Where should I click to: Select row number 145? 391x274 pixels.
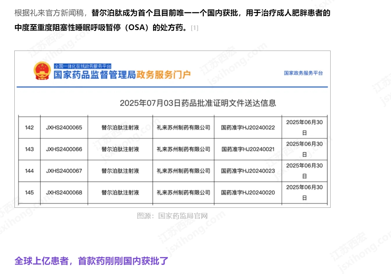(x=29, y=192)
